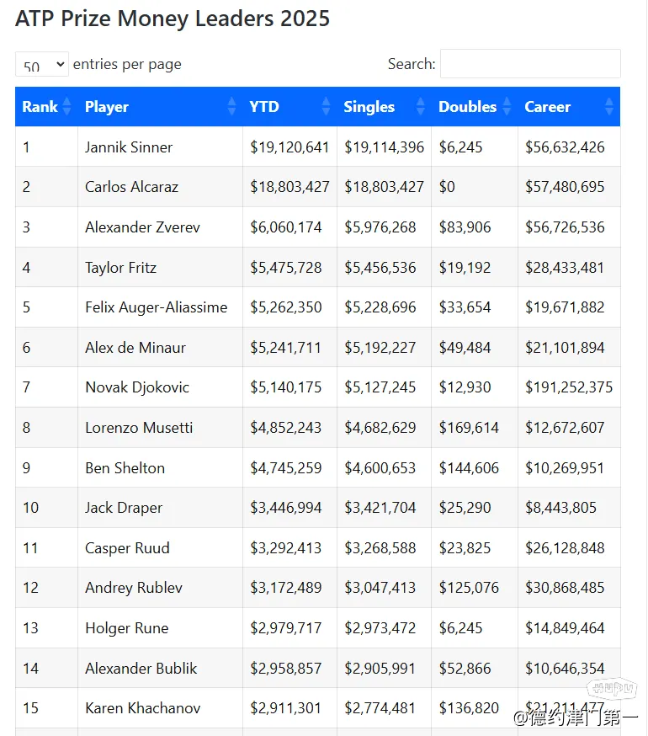This screenshot has height=736, width=648.
Task: Click the Doubles column sort arrows icon
Action: pos(507,107)
